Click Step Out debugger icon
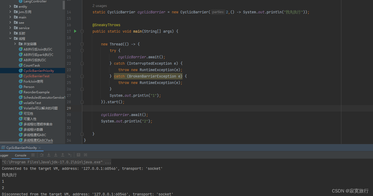This screenshot has height=196, width=373. (63, 155)
